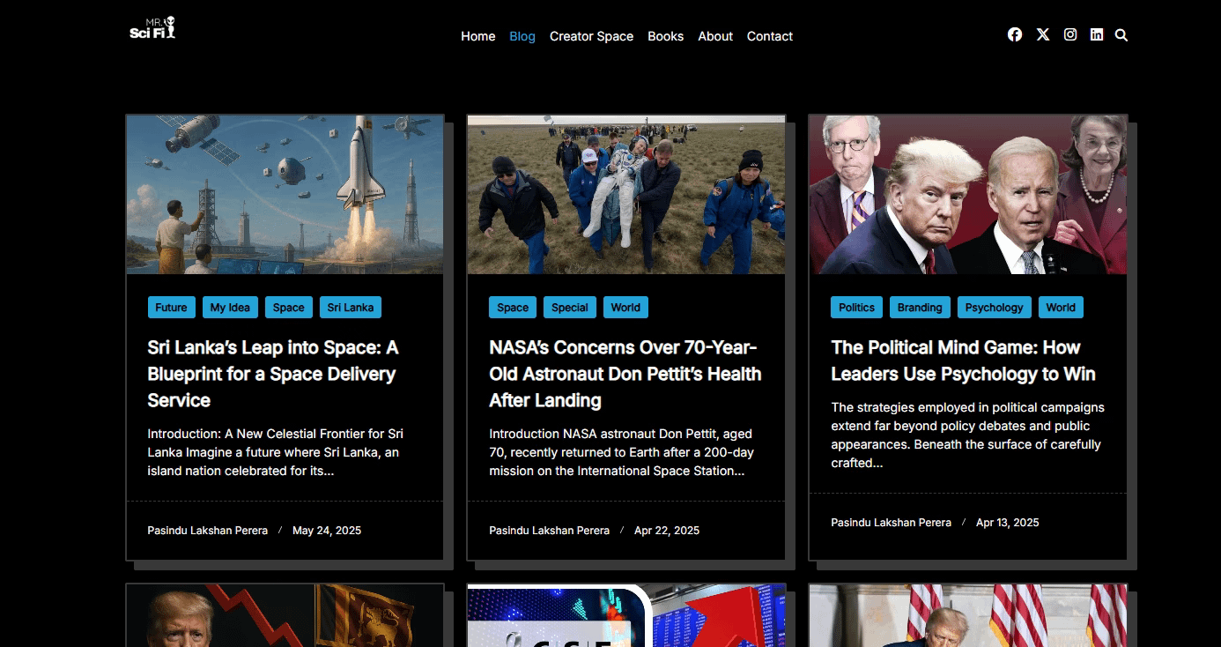Viewport: 1221px width, 647px height.
Task: Navigate to the Books page
Action: [665, 36]
